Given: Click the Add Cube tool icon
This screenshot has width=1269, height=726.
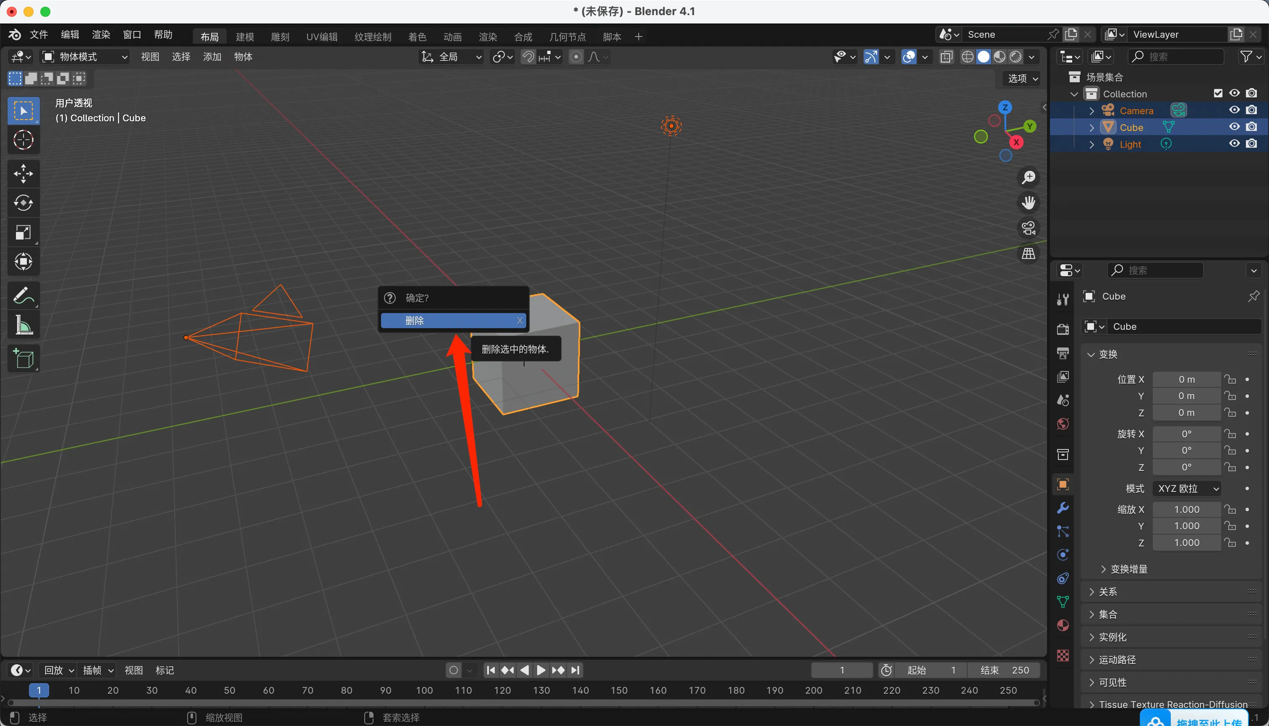Looking at the screenshot, I should pos(23,358).
